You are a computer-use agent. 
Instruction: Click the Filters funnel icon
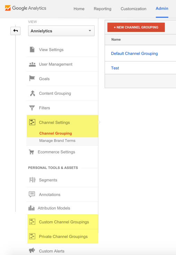(32, 108)
